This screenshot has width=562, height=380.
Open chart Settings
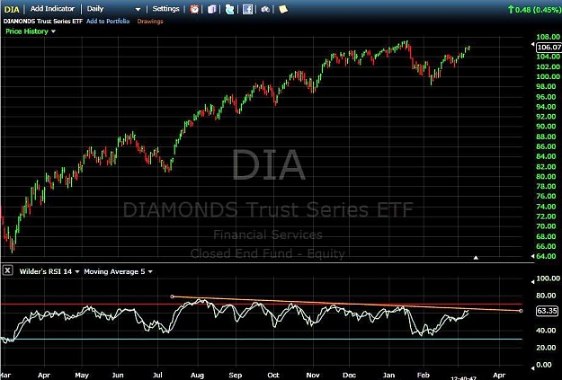pos(165,9)
